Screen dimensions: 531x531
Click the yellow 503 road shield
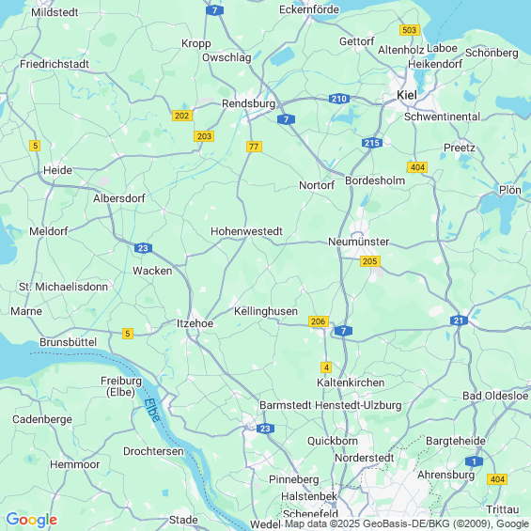(410, 30)
